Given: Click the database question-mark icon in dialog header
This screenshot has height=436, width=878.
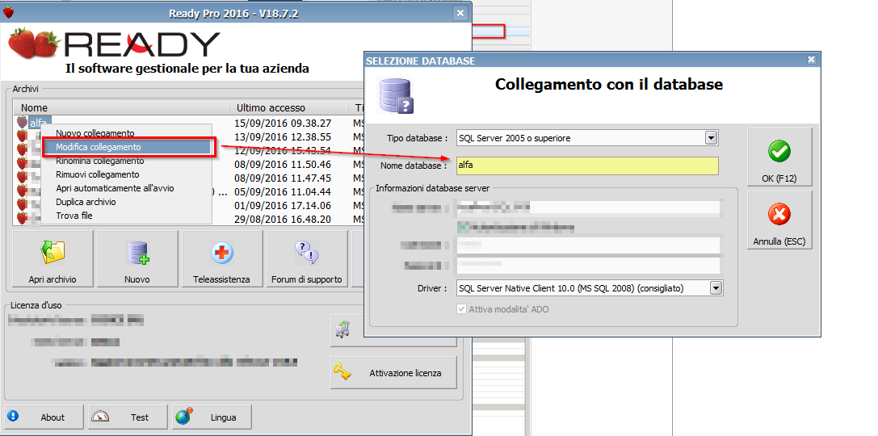Looking at the screenshot, I should coord(397,96).
